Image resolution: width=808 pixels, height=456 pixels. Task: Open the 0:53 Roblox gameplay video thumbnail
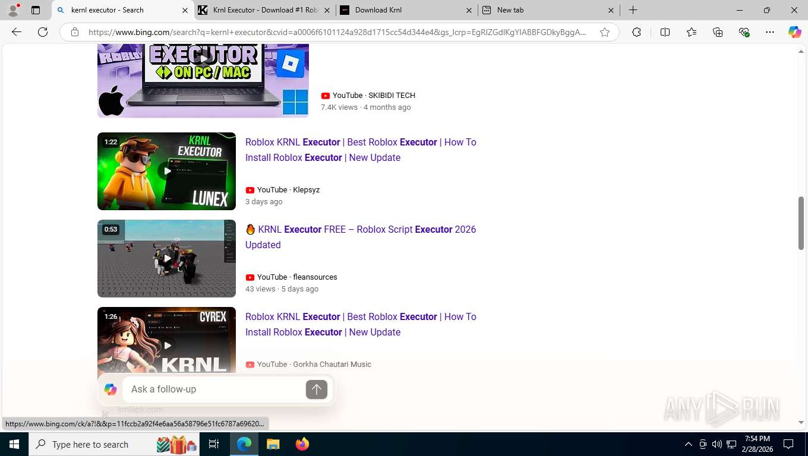coord(166,258)
